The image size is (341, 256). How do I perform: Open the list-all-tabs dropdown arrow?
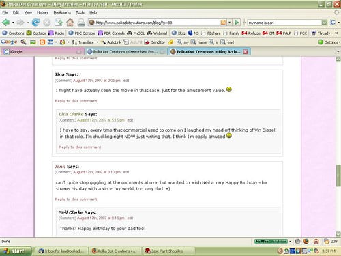coord(338,52)
